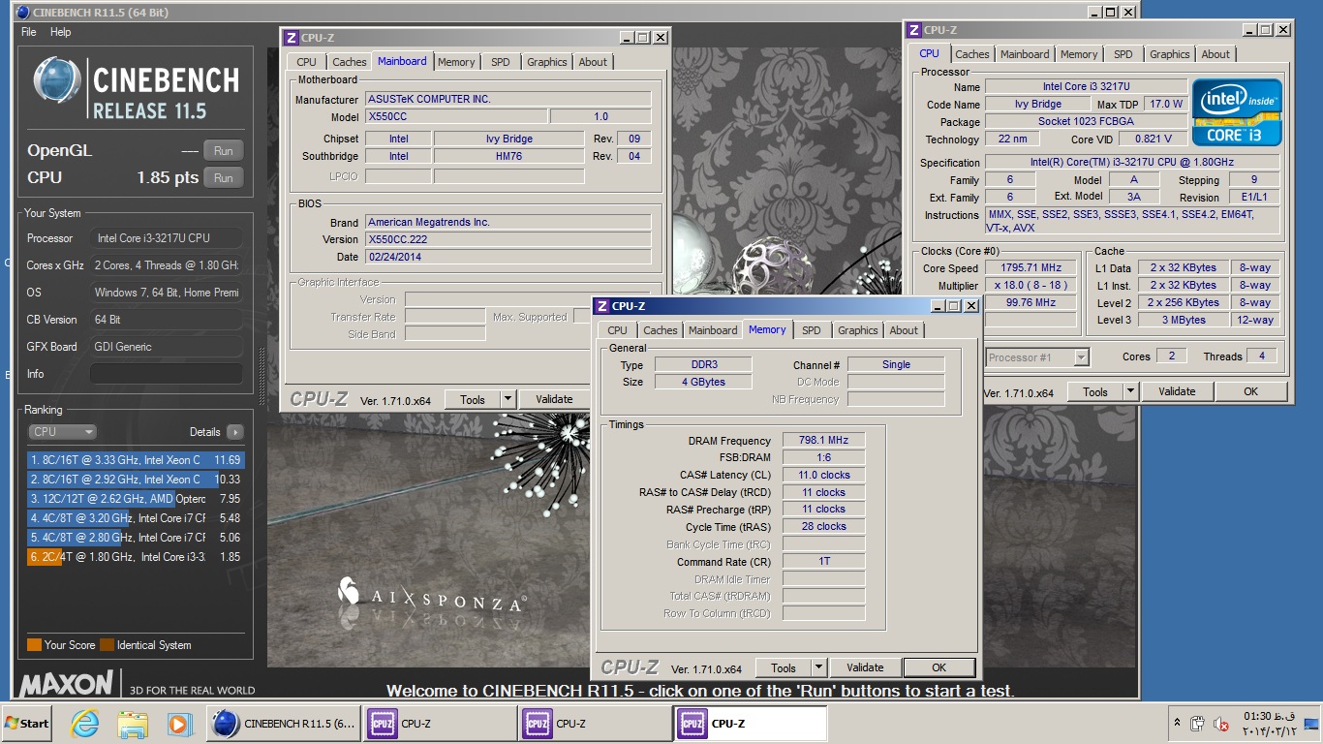Open Graphics tab in Mainboard CPU-Z window

coord(547,62)
